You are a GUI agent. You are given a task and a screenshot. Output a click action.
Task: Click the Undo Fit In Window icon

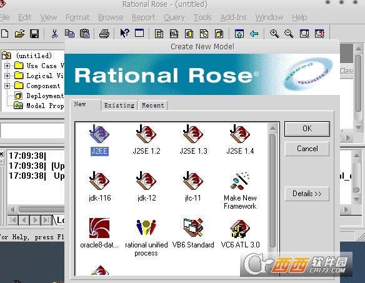[x=319, y=34]
